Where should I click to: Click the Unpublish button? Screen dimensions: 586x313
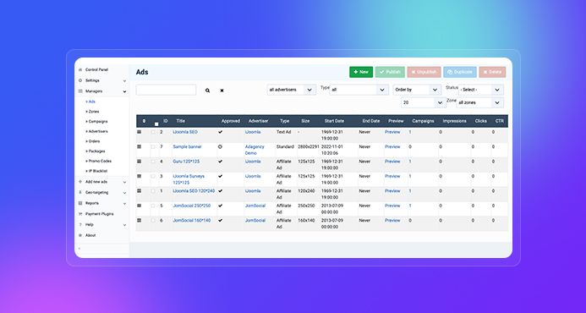424,72
